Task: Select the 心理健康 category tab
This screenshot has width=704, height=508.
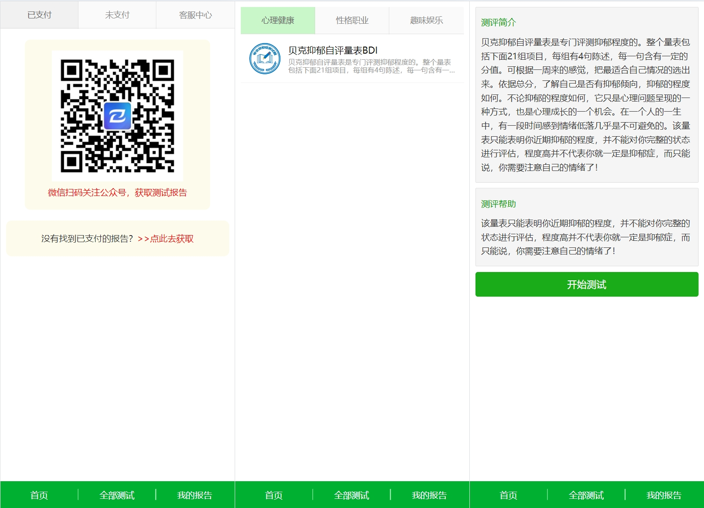Action: (x=278, y=20)
